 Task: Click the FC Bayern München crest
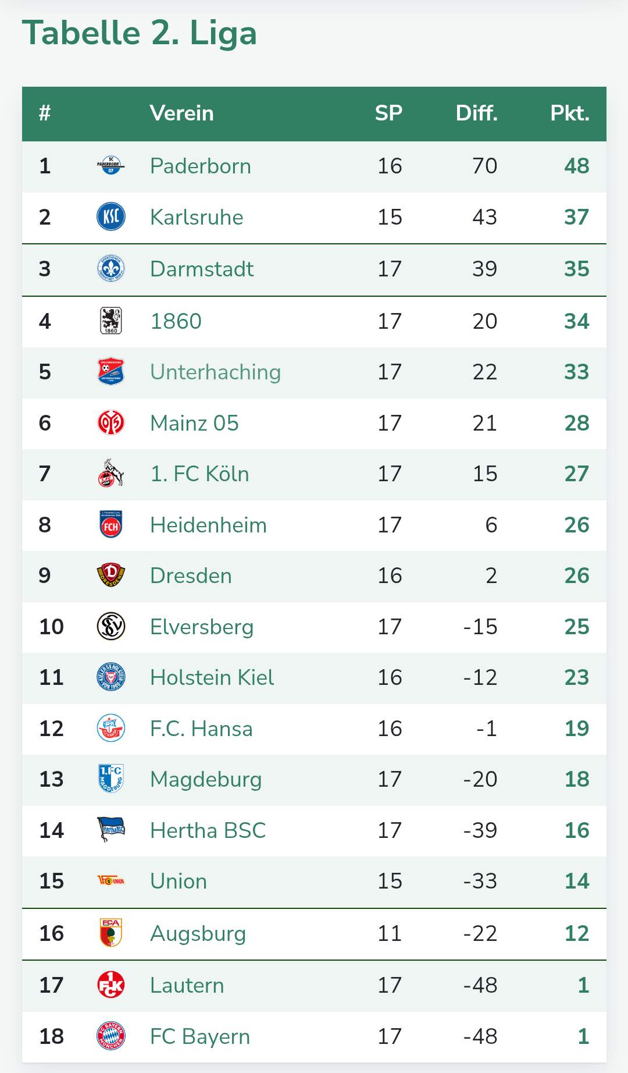111,1036
